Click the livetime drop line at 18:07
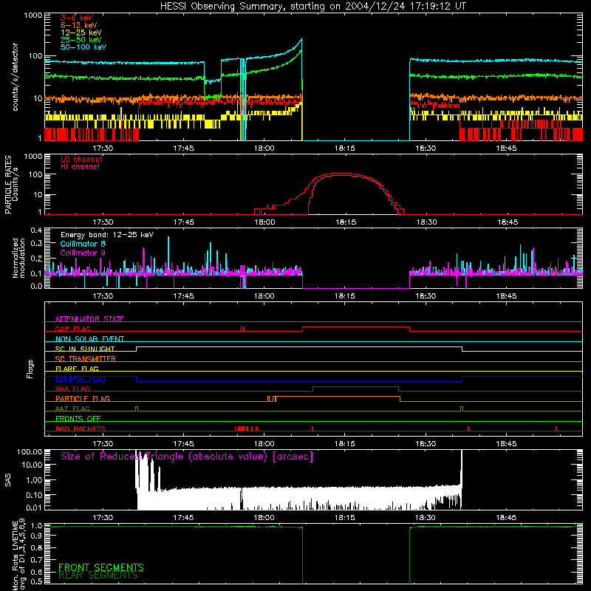591x591 pixels. click(x=302, y=556)
